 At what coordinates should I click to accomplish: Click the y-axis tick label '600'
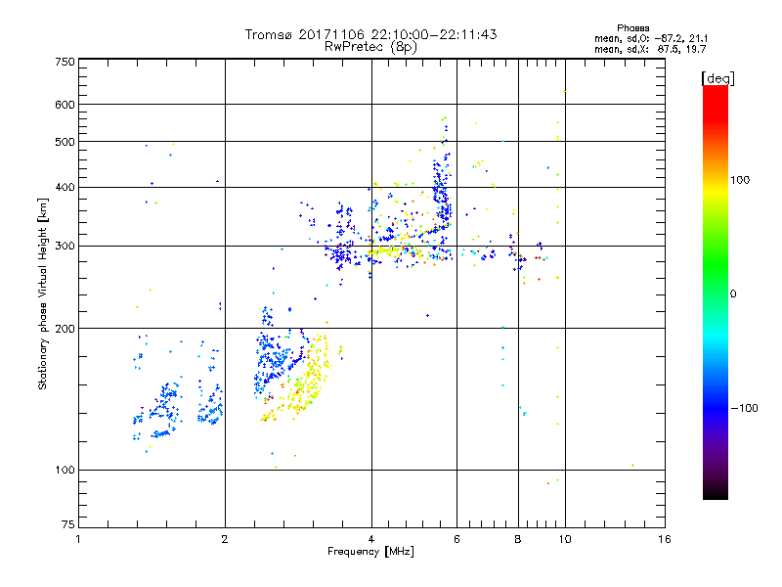65,105
